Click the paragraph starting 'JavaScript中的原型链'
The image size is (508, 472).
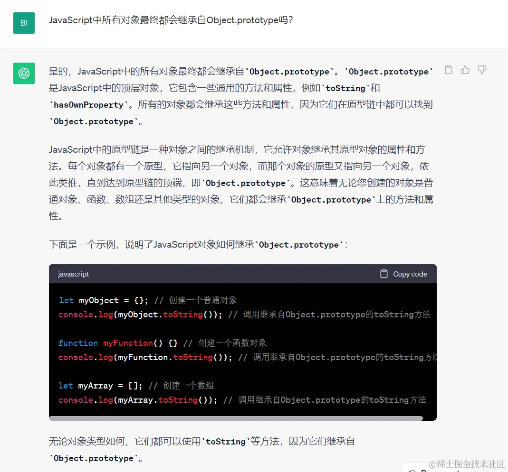click(241, 183)
